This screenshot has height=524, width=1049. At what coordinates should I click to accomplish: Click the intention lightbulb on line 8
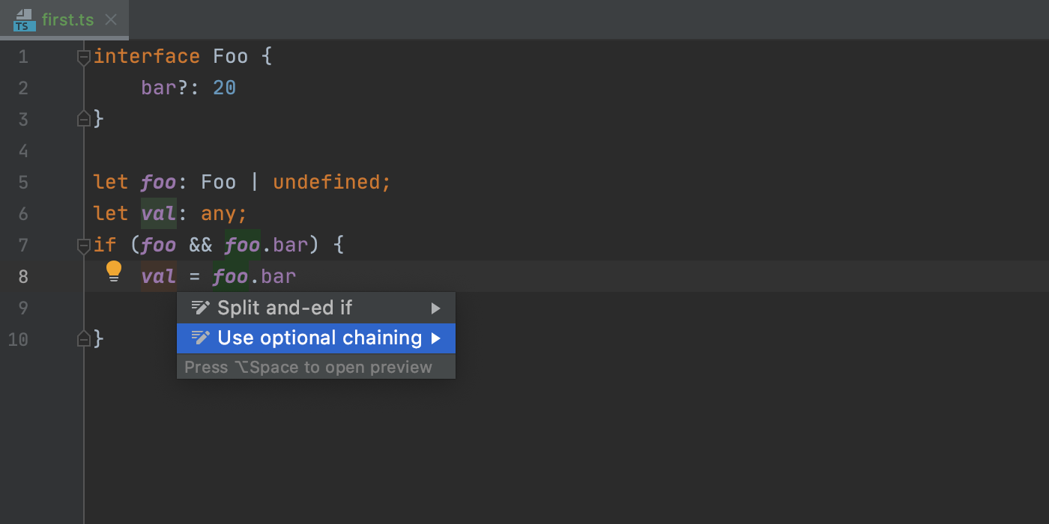point(113,271)
